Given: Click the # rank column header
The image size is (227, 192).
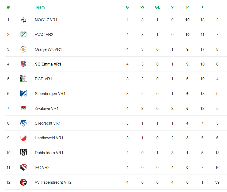Looking at the screenshot, I should [x=8, y=7].
